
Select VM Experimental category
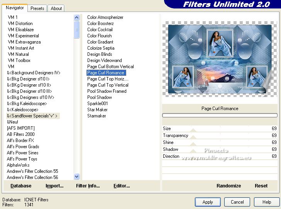[23, 36]
